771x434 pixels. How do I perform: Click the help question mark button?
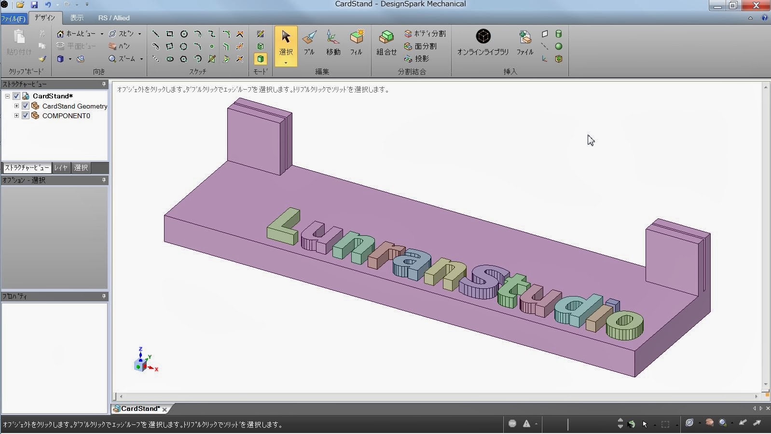tap(764, 18)
